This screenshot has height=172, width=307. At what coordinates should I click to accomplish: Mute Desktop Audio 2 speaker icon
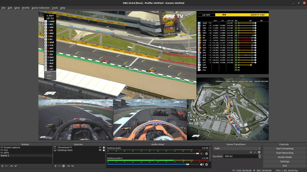tap(202, 165)
